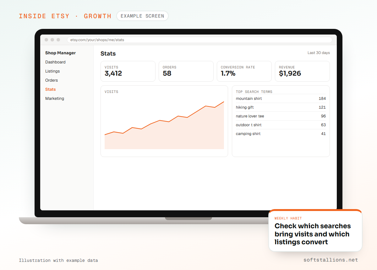The width and height of the screenshot is (377, 270).
Task: Select the 'camping shirt' search term row
Action: pyautogui.click(x=281, y=134)
